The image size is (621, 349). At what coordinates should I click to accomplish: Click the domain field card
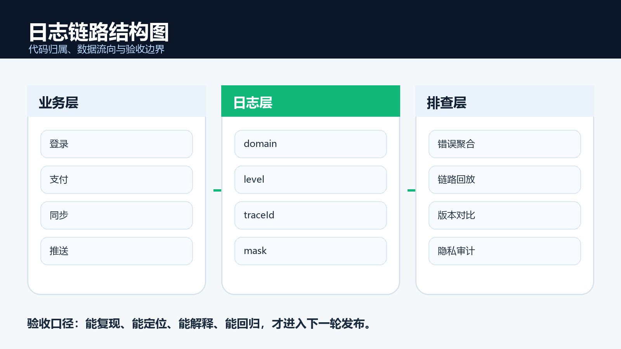(310, 144)
